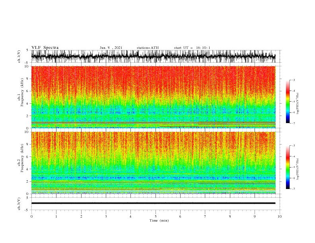Click the time axis tick '9'
The width and height of the screenshot is (315, 243).
pyautogui.click(x=255, y=216)
